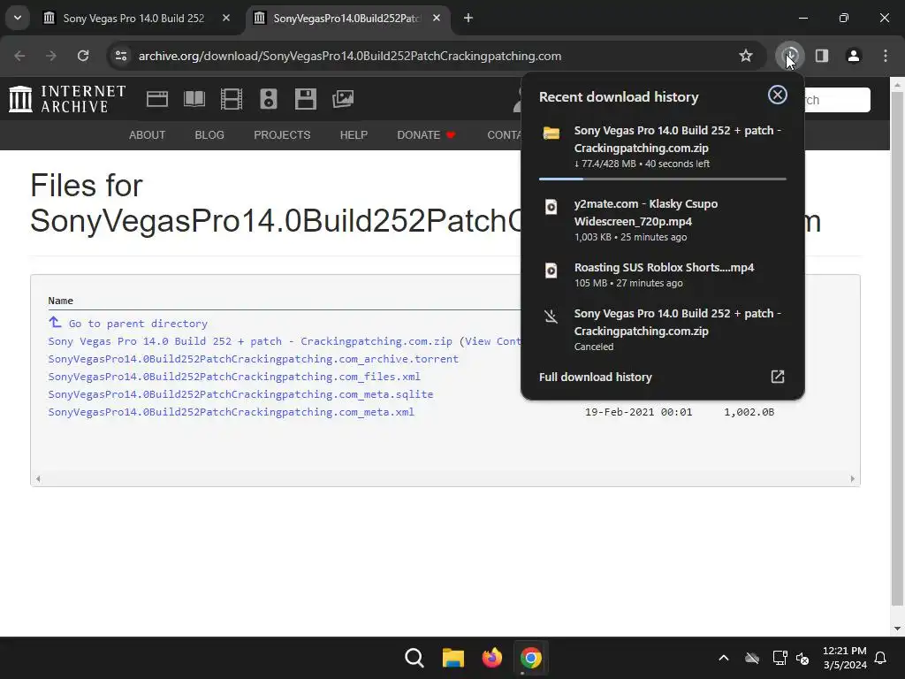Open a new browser tab
The width and height of the screenshot is (905, 679).
click(468, 18)
